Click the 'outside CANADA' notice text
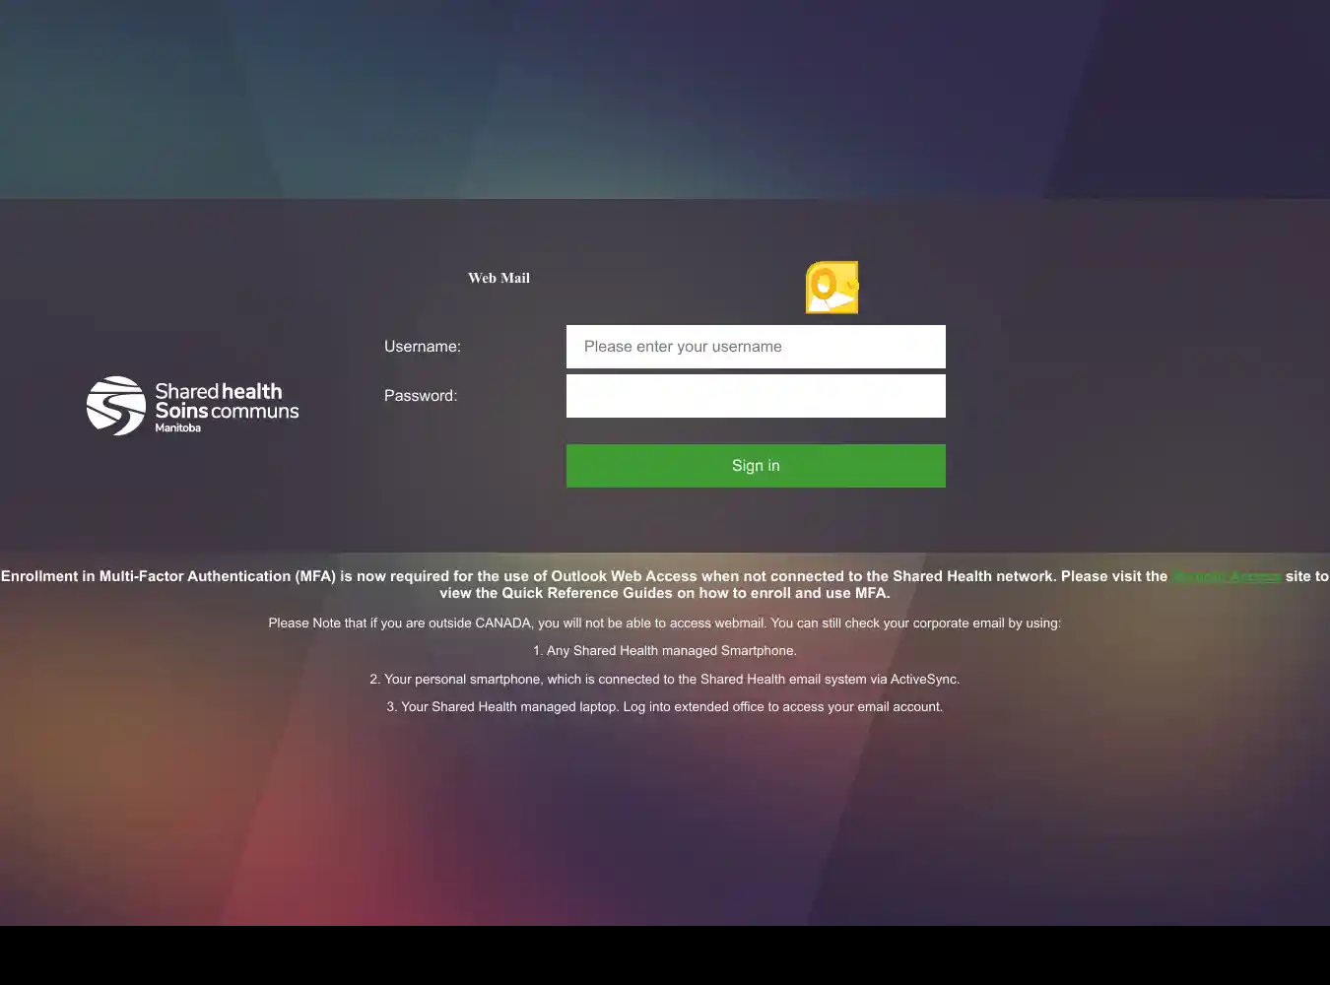 665,624
